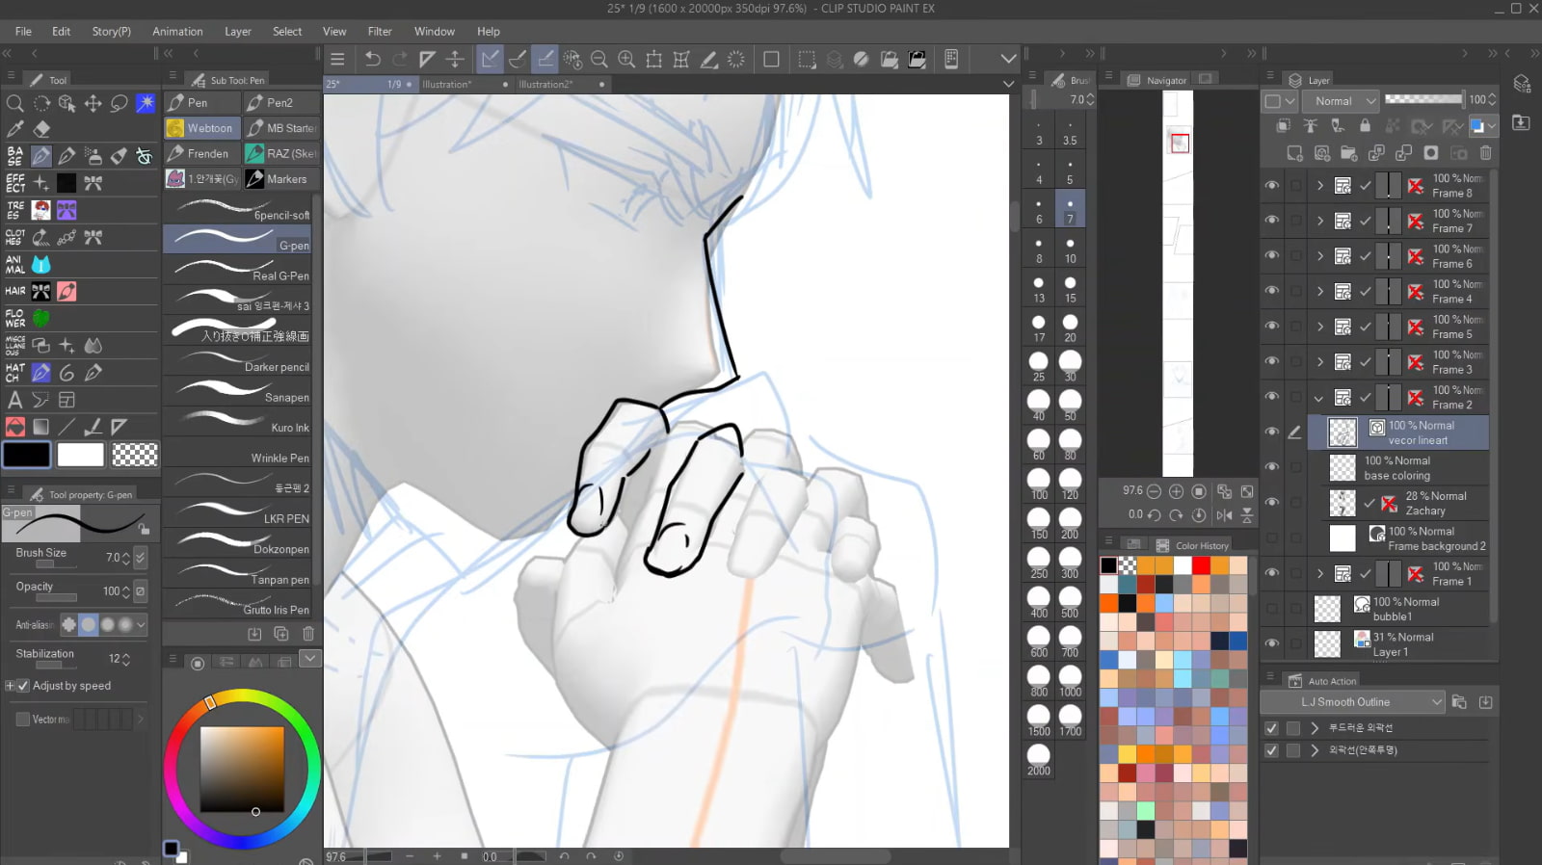Image resolution: width=1542 pixels, height=865 pixels.
Task: Select the Eyedropper tool
Action: (x=14, y=129)
